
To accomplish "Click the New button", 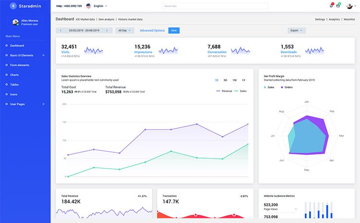I will [x=174, y=30].
